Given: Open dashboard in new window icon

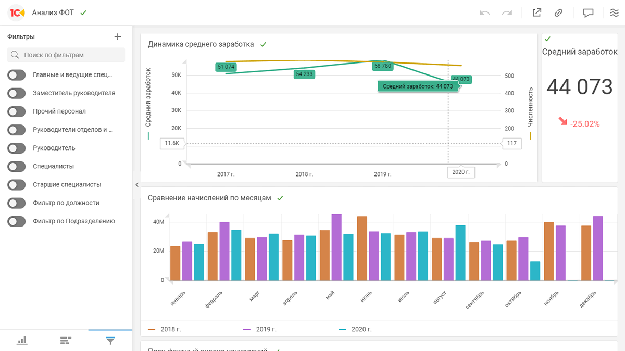Looking at the screenshot, I should click(x=536, y=13).
